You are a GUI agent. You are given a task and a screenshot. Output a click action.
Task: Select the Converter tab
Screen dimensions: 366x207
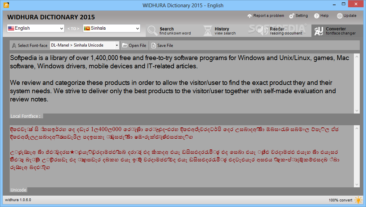(337, 31)
